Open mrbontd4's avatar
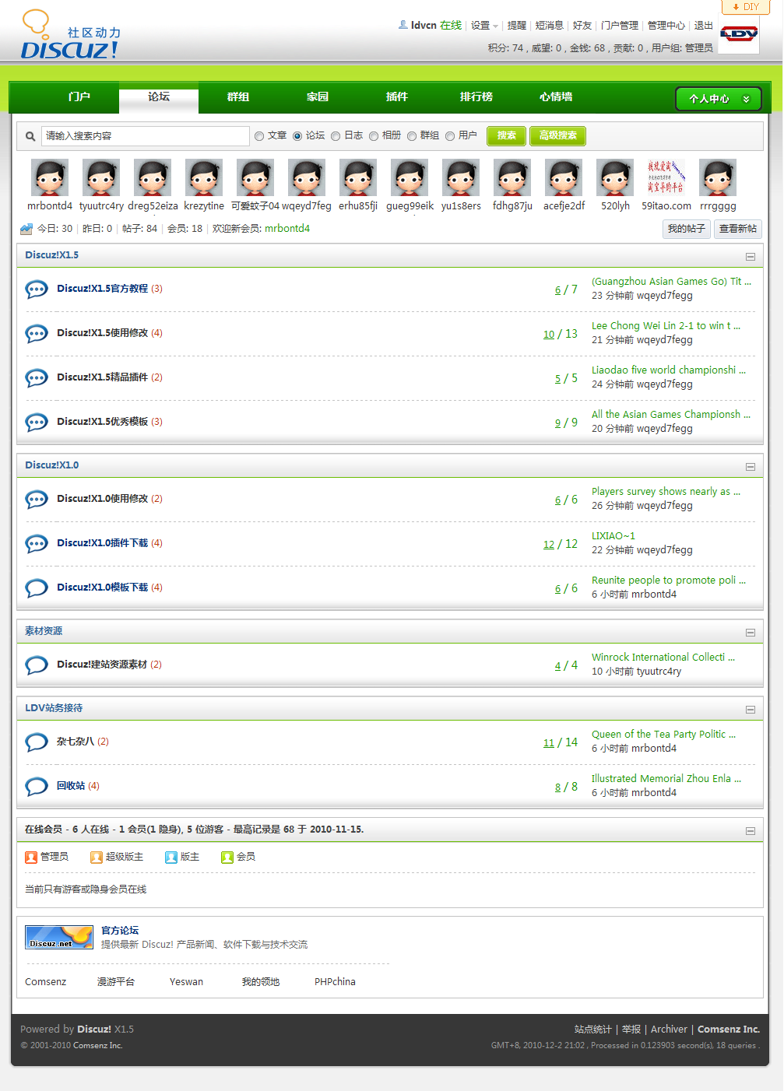The height and width of the screenshot is (1091, 784). tap(50, 177)
